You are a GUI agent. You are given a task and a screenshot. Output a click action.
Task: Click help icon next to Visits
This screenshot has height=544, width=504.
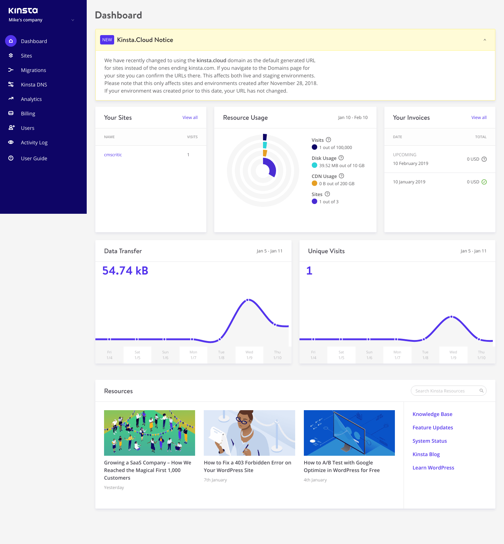pos(328,140)
